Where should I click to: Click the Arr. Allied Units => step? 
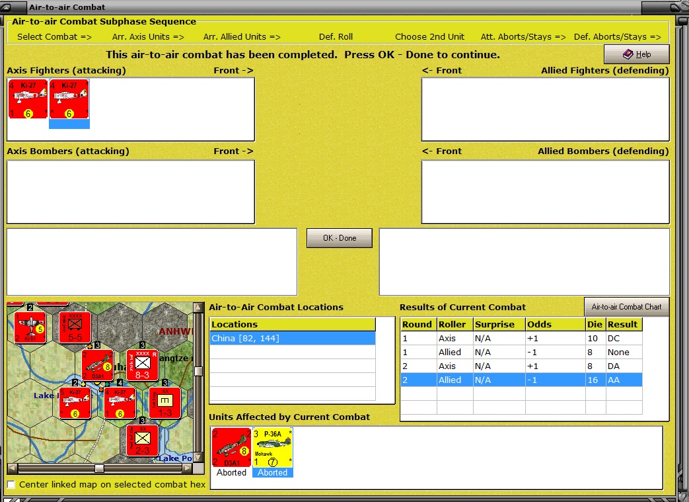[x=242, y=37]
